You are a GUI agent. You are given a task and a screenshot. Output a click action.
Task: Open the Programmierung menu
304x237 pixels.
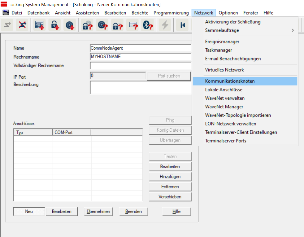(x=171, y=13)
